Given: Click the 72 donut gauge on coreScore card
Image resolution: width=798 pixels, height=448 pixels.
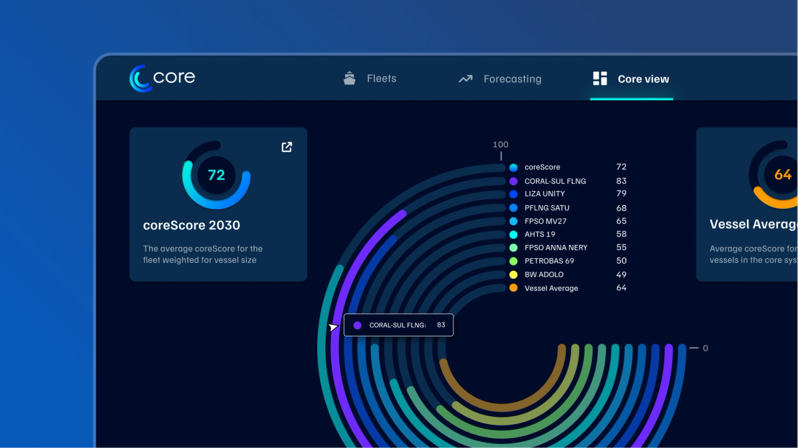Looking at the screenshot, I should pyautogui.click(x=217, y=175).
